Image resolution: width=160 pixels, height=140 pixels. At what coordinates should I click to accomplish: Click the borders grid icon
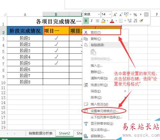click(x=121, y=21)
